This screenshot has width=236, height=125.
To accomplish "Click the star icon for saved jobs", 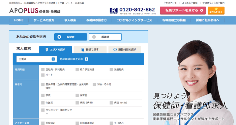I will (216, 9).
